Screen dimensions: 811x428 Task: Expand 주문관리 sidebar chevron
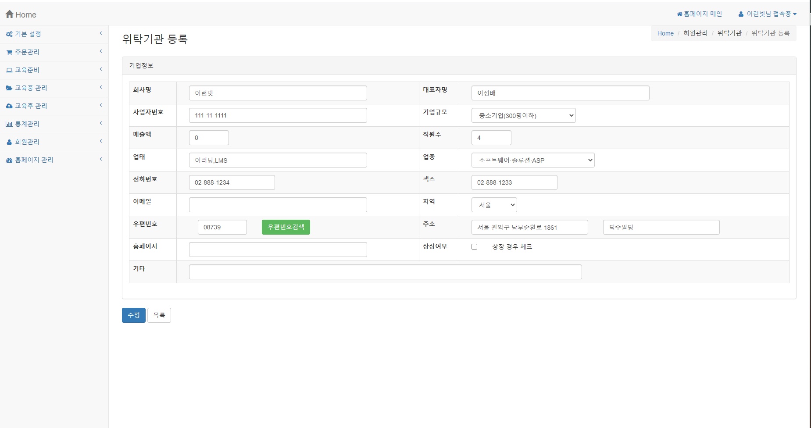pyautogui.click(x=101, y=51)
